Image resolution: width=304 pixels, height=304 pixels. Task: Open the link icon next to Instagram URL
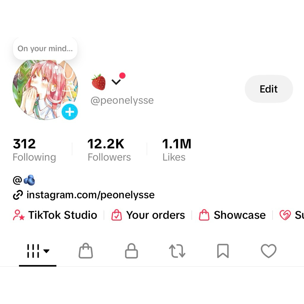18,195
